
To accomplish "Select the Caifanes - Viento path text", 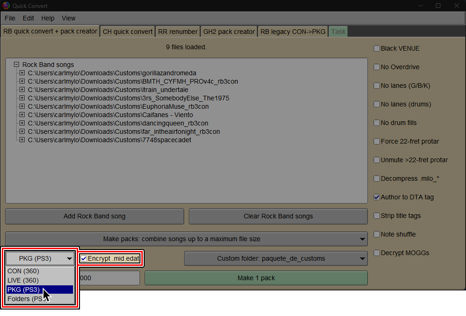I will point(110,115).
